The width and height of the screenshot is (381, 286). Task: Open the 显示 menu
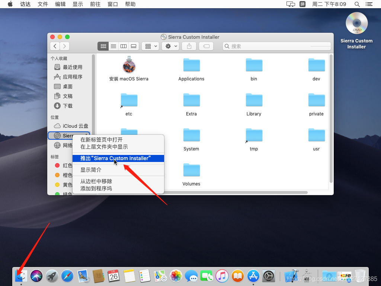[x=78, y=4]
